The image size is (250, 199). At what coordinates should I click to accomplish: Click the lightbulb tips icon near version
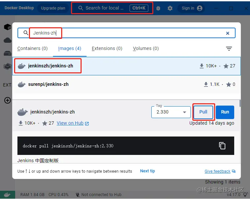coord(245,194)
